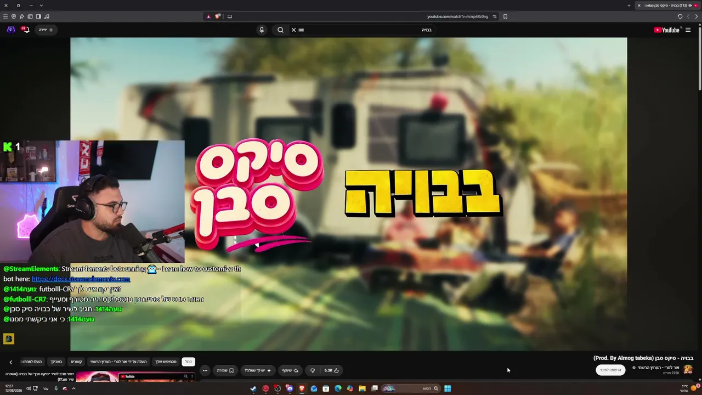Select the 'הכול' filter chip
This screenshot has width=702, height=395.
(x=188, y=362)
